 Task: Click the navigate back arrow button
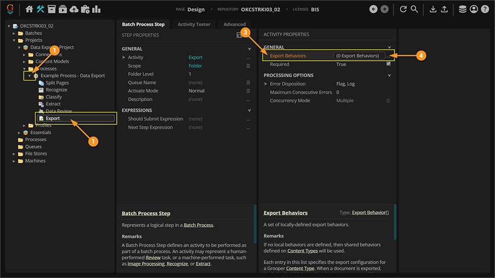(x=373, y=9)
